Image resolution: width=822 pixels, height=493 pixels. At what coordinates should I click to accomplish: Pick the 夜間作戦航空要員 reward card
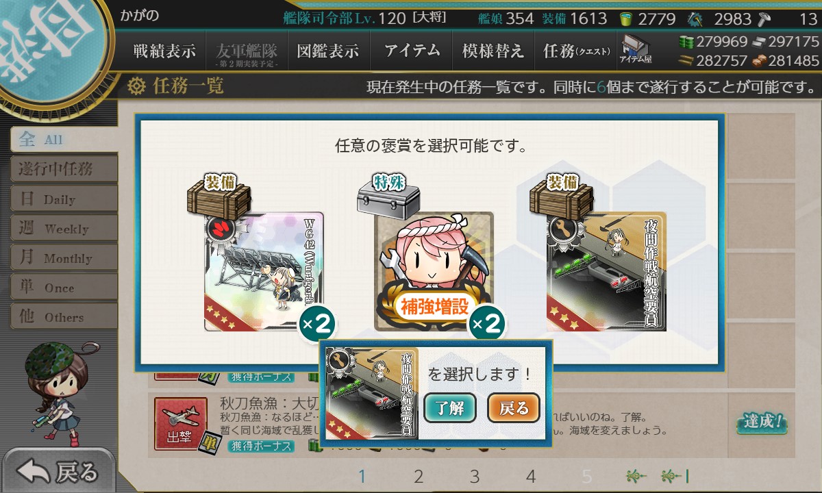click(606, 271)
